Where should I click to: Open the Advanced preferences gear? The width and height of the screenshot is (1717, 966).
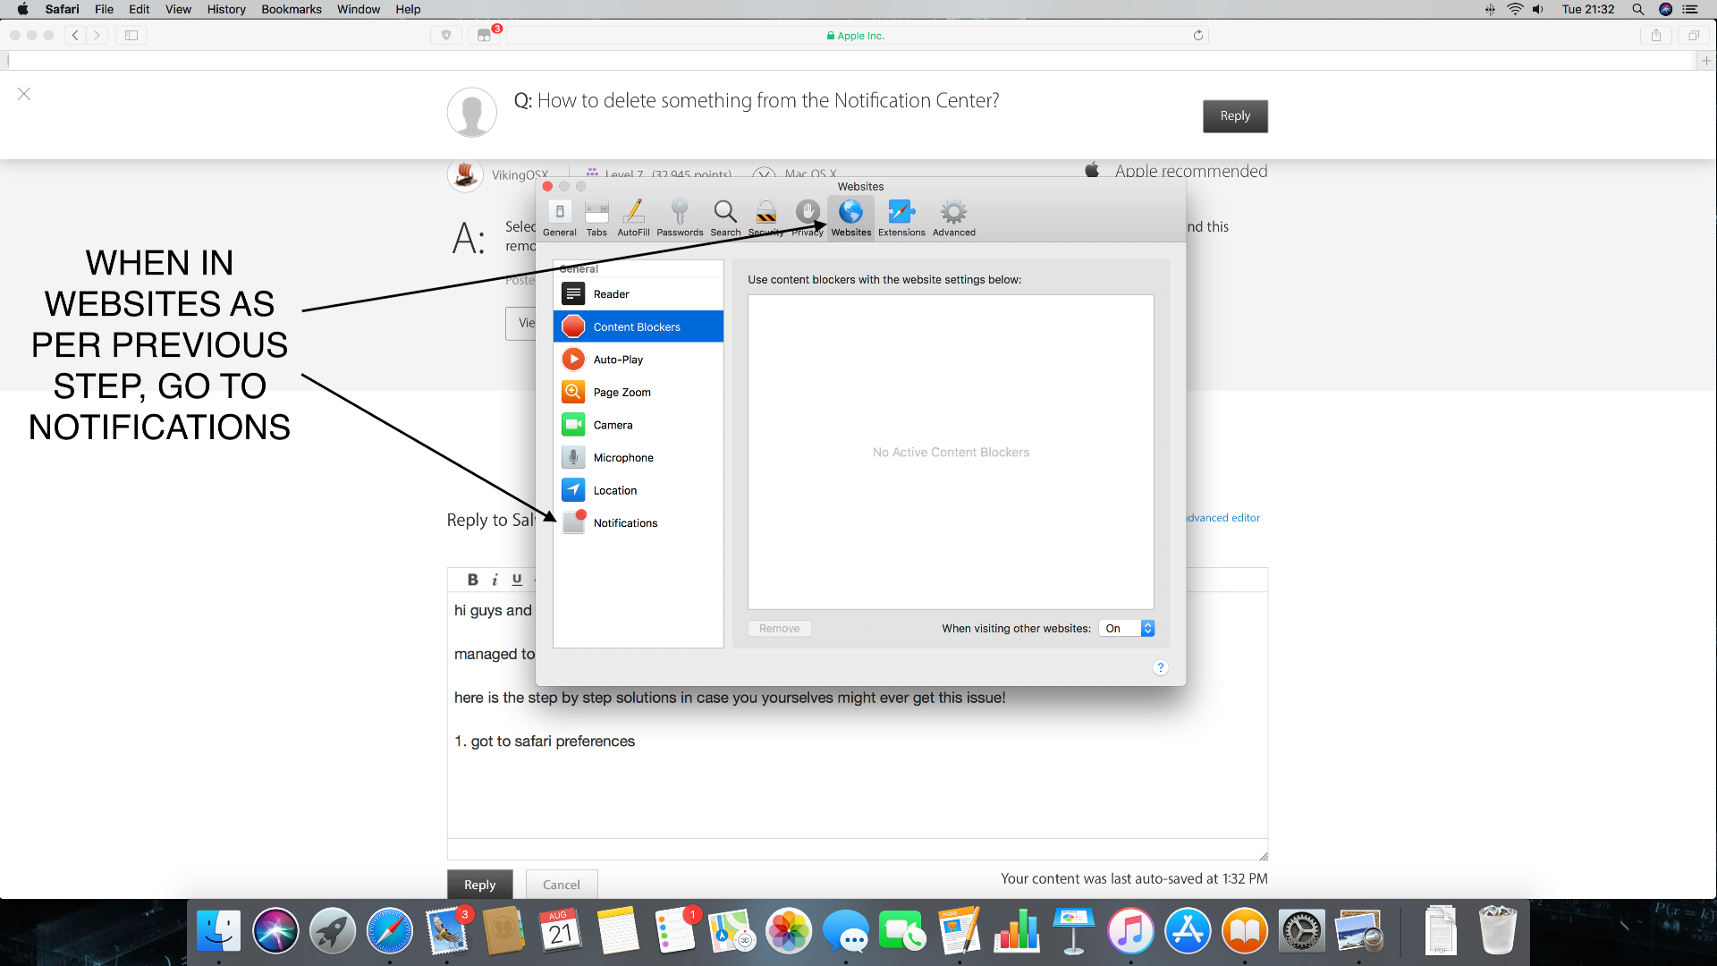click(x=953, y=217)
